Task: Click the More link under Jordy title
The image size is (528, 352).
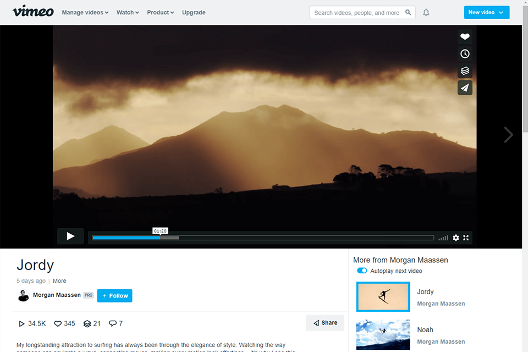Action: point(59,280)
